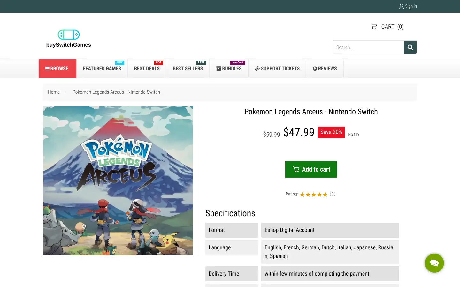Click the NEW badge above Featured Games

119,63
